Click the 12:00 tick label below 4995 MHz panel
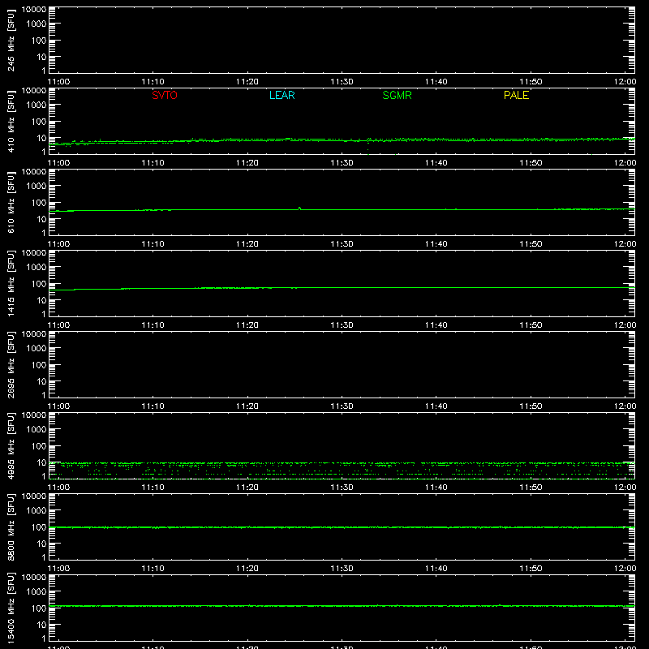This screenshot has height=649, width=649. pos(625,488)
